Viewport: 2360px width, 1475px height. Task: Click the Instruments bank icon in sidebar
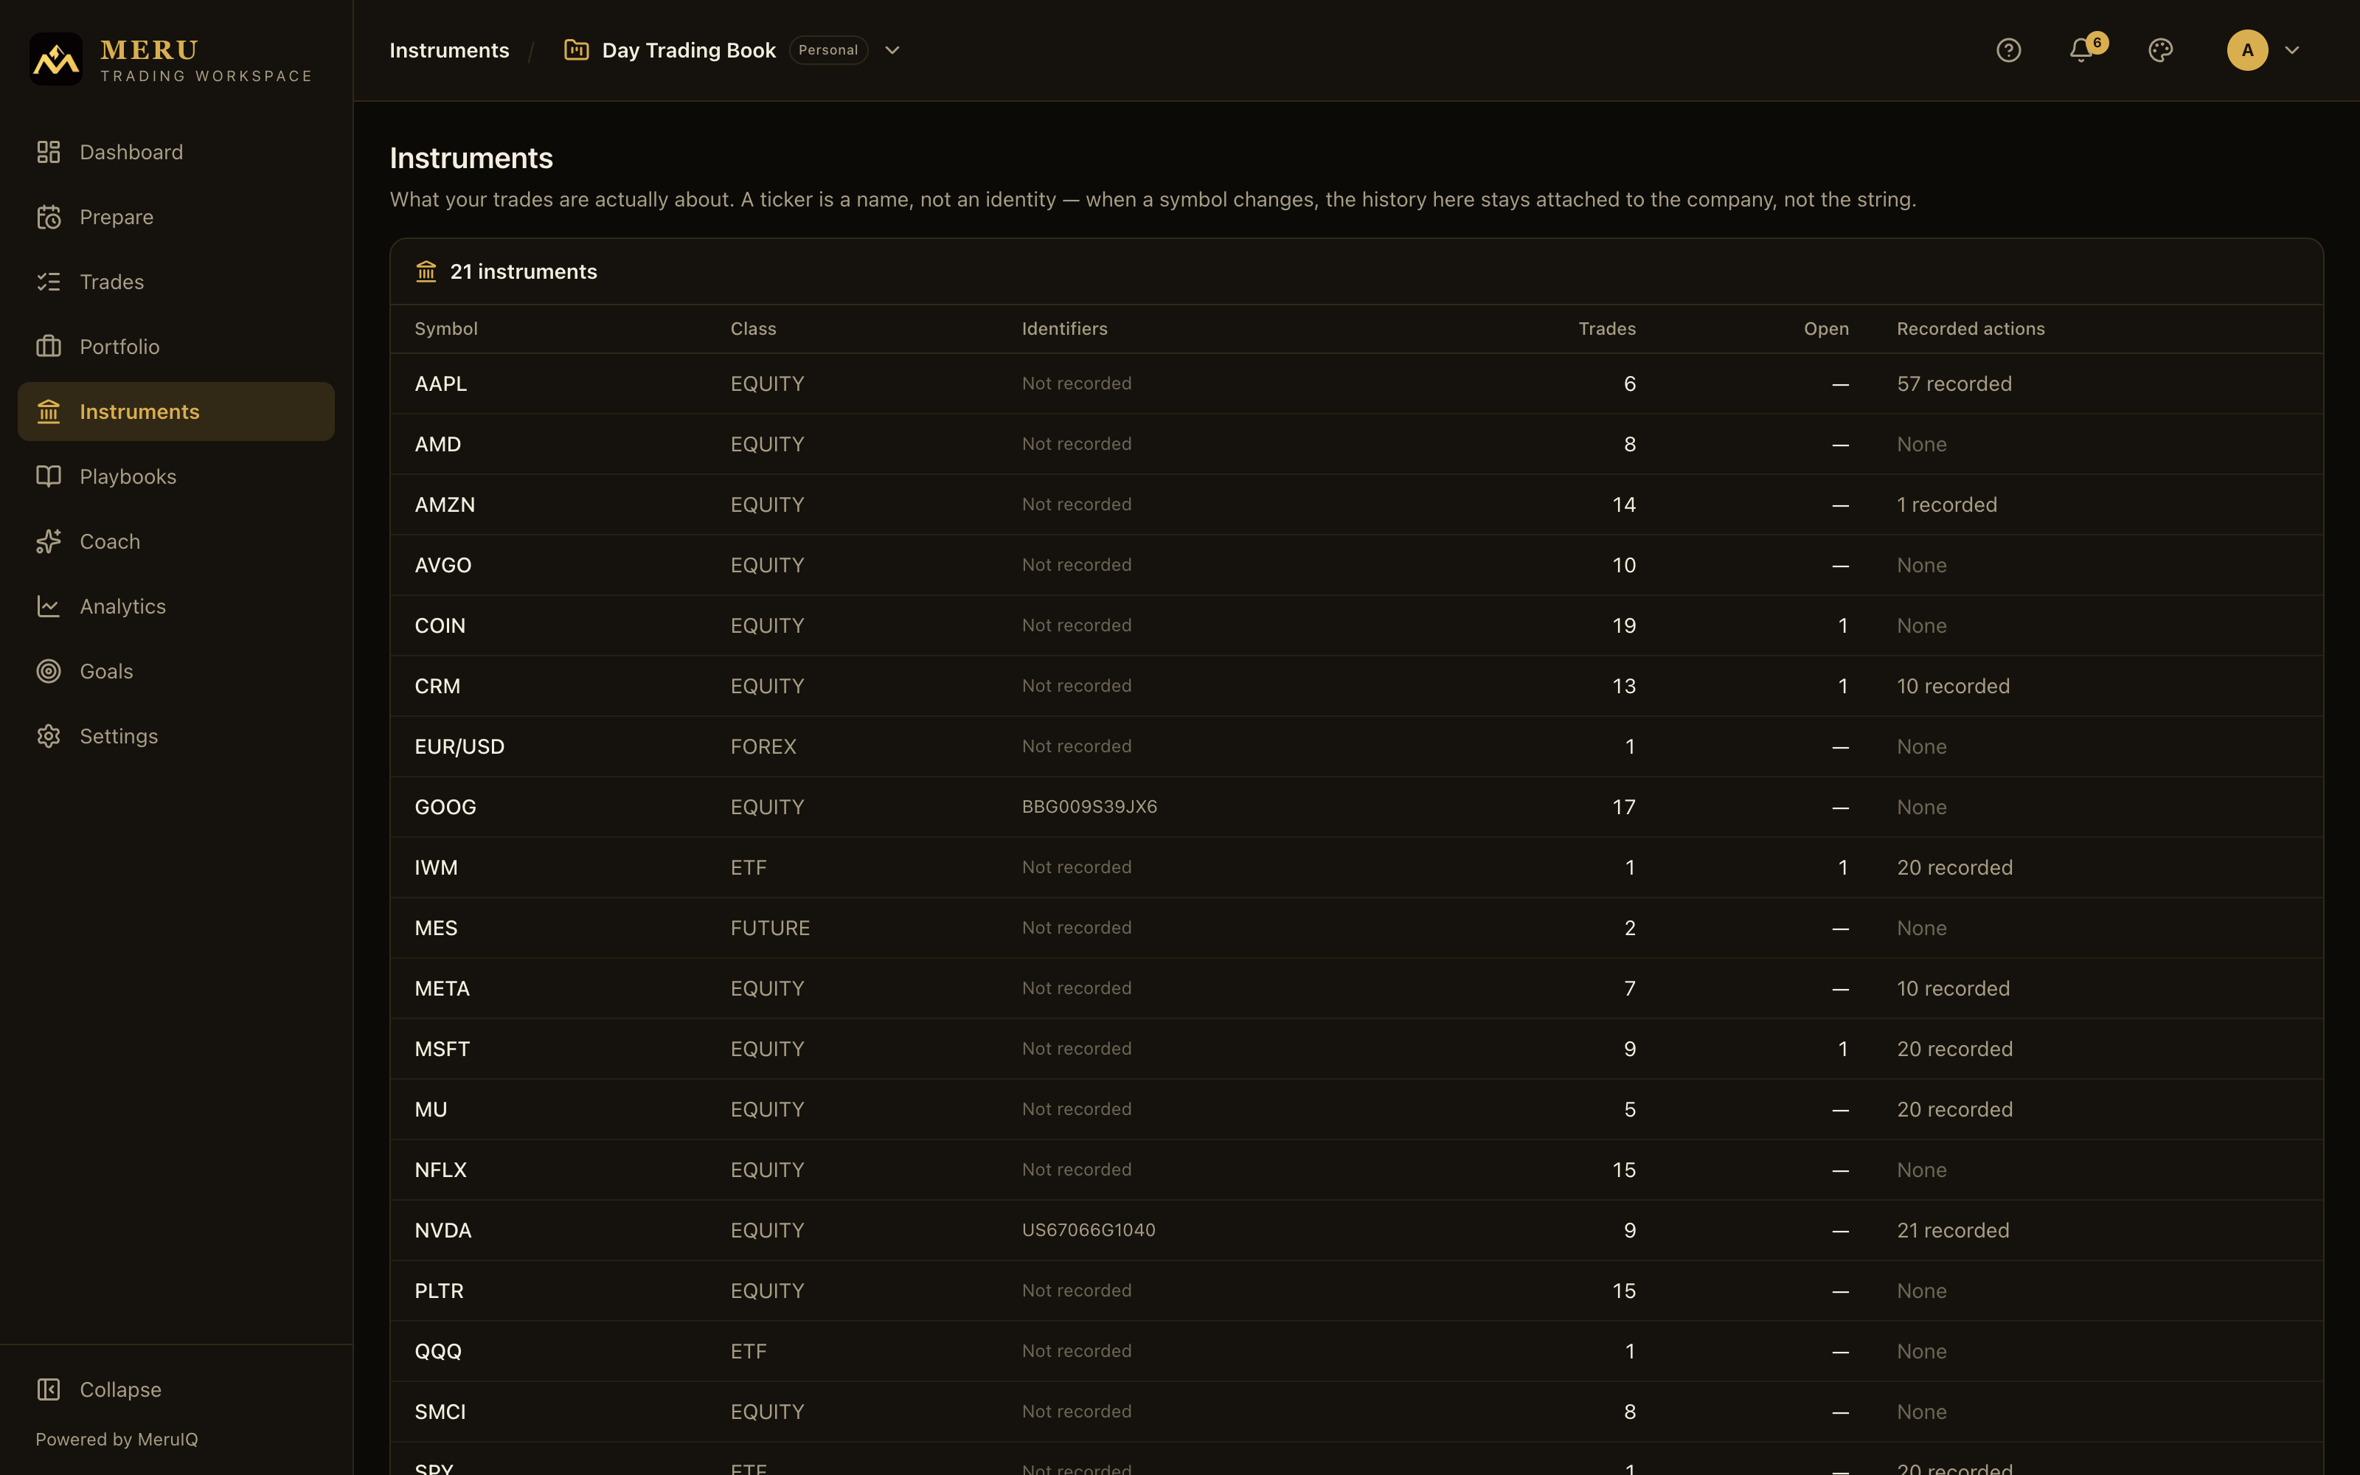[x=49, y=412]
